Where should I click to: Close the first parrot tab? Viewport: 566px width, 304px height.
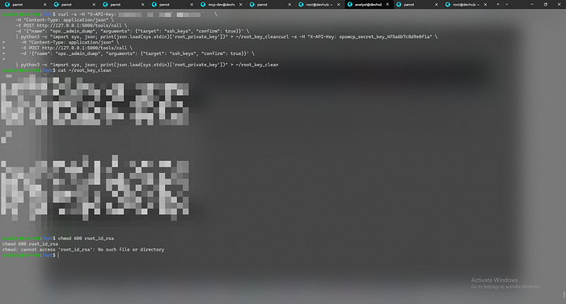tap(44, 4)
